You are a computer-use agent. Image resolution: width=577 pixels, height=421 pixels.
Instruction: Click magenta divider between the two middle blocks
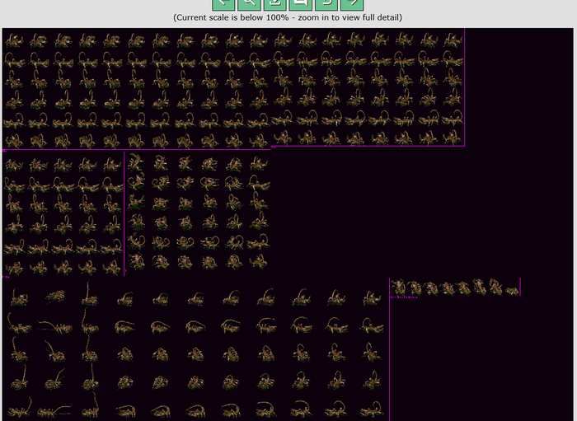point(124,214)
